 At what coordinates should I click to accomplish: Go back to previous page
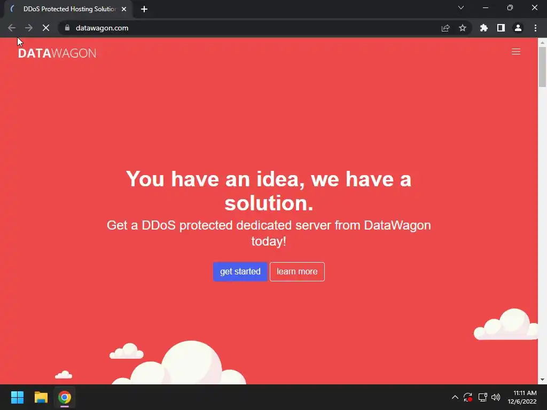(x=12, y=28)
